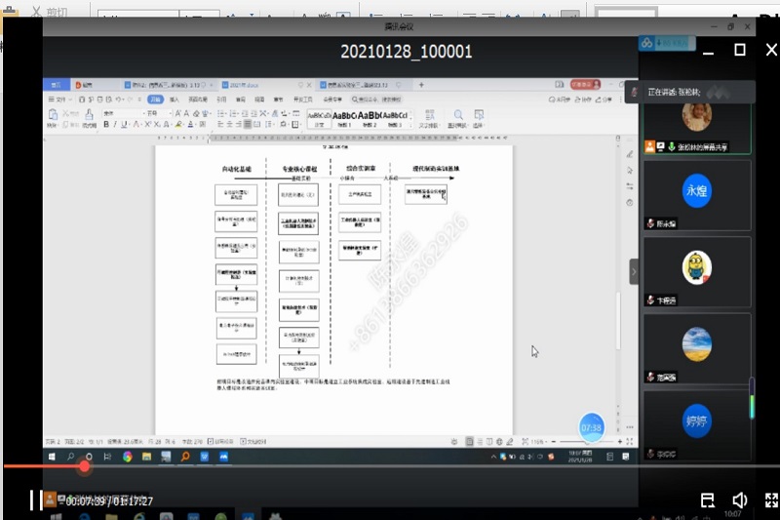Open the subtitle/playlist icon beside the volume
Screen dimensions: 780x520
click(708, 500)
